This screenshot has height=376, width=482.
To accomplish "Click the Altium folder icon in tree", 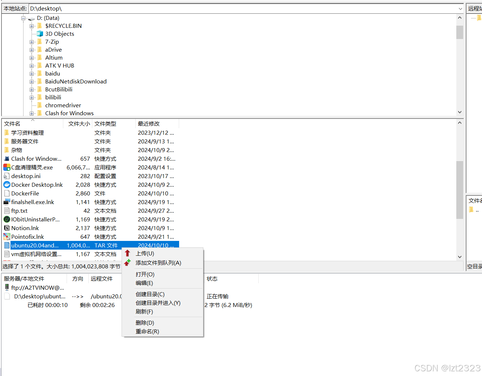I will [40, 57].
